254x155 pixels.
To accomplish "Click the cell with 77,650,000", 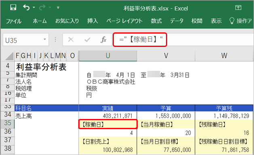I will pos(166,150).
